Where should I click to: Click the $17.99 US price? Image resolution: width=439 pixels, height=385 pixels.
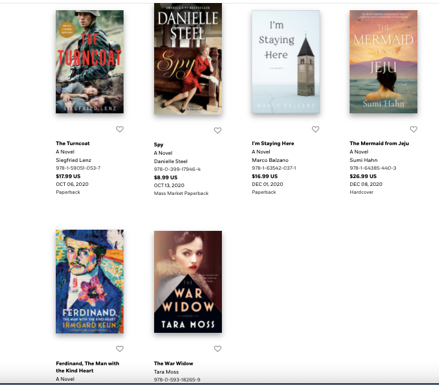point(68,176)
